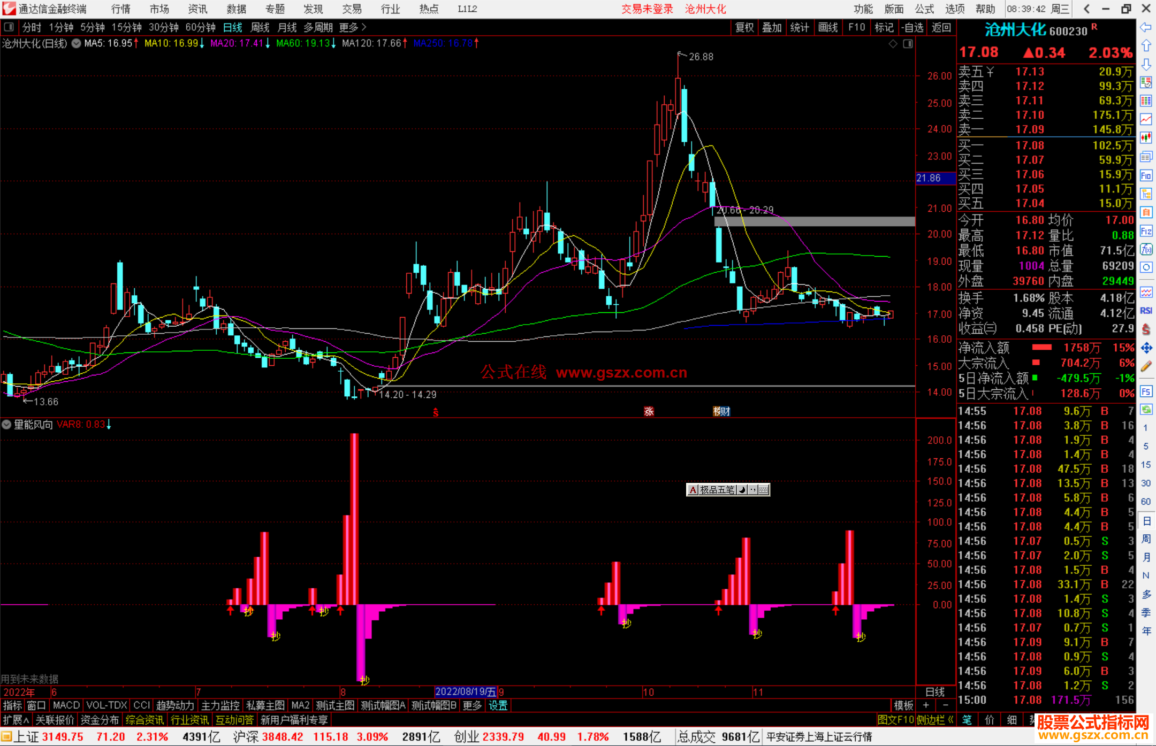Click the candlestick chart sidebar icon
The height and width of the screenshot is (746, 1156).
(x=1146, y=138)
